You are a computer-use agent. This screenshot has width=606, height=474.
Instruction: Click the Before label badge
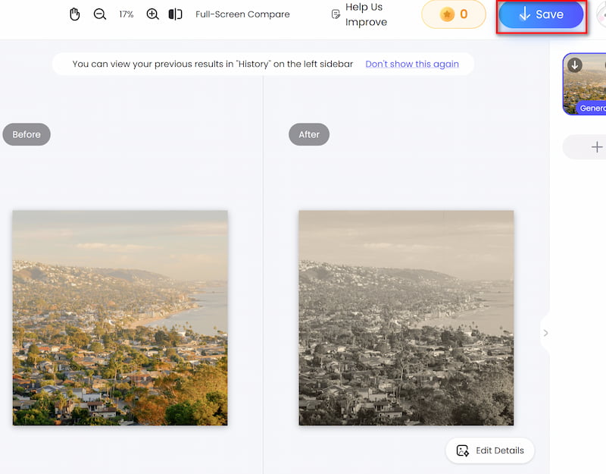[x=27, y=134]
